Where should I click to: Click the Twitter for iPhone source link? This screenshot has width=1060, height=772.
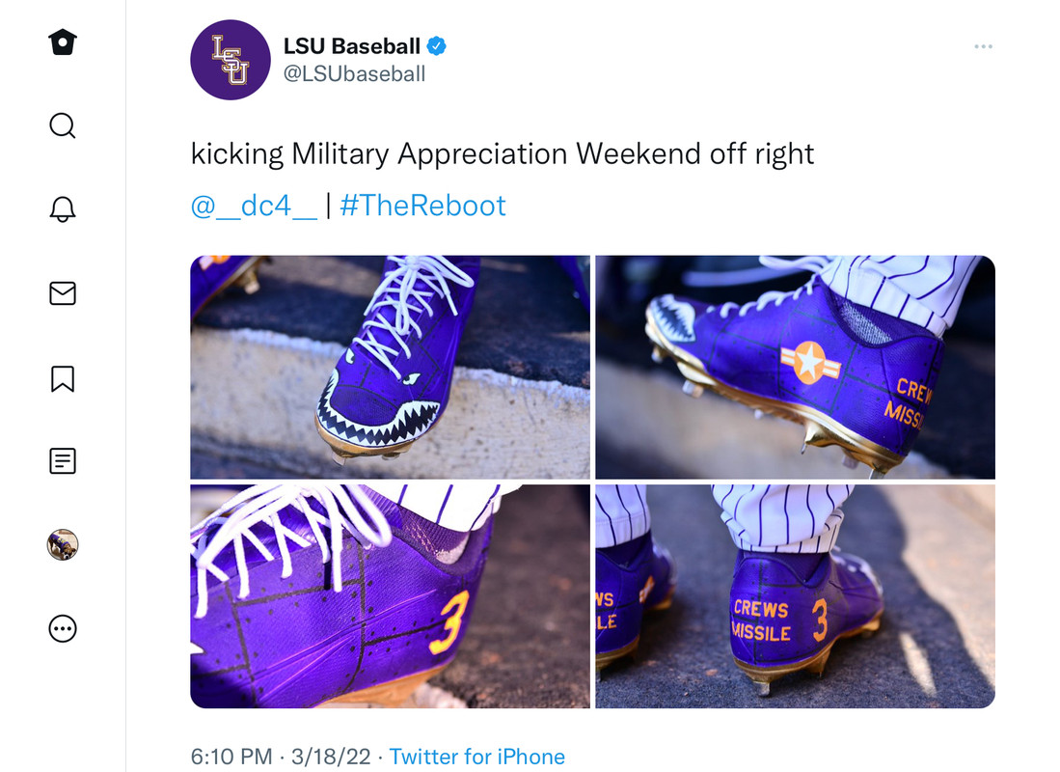point(477,757)
